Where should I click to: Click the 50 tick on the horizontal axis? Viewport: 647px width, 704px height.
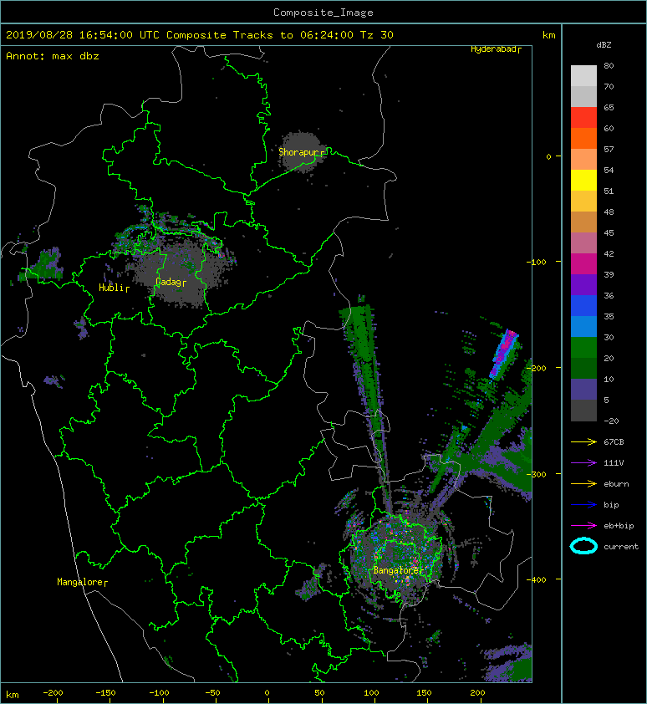click(x=319, y=693)
